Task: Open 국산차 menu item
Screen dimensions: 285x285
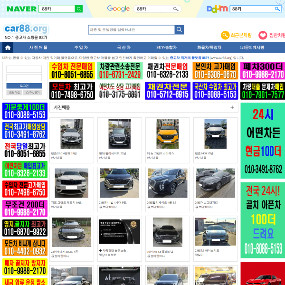Action: (x=124, y=47)
